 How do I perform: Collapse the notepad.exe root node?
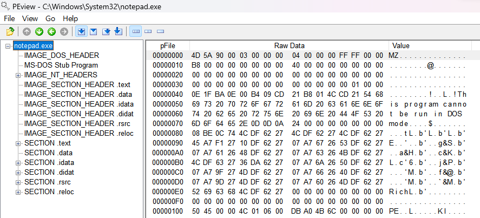8,46
